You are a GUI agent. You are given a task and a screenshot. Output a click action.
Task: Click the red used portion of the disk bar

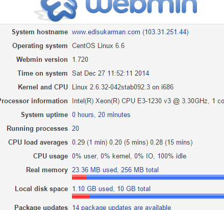pos(81,196)
